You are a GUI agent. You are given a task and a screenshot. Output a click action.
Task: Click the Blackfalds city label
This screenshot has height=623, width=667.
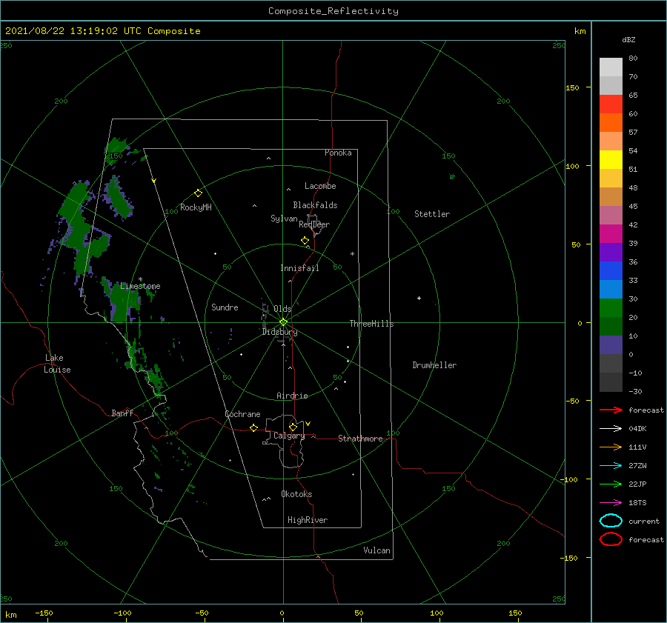tap(315, 205)
